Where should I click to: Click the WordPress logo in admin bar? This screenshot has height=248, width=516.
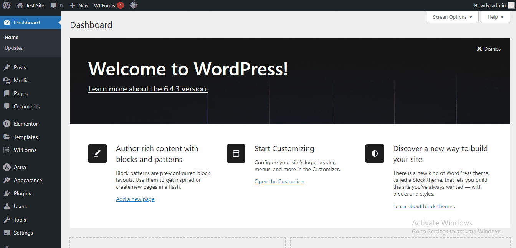[x=6, y=5]
